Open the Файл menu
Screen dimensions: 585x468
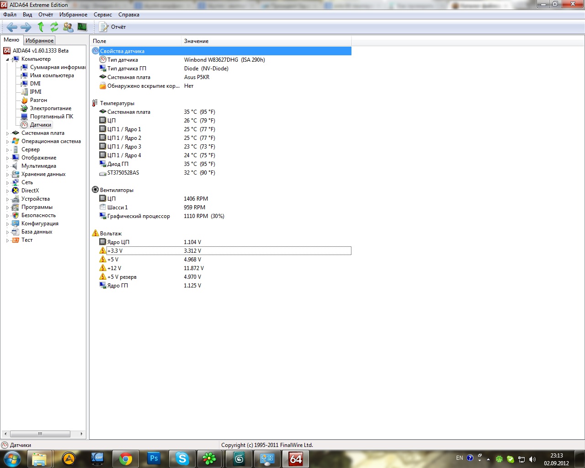pos(10,15)
